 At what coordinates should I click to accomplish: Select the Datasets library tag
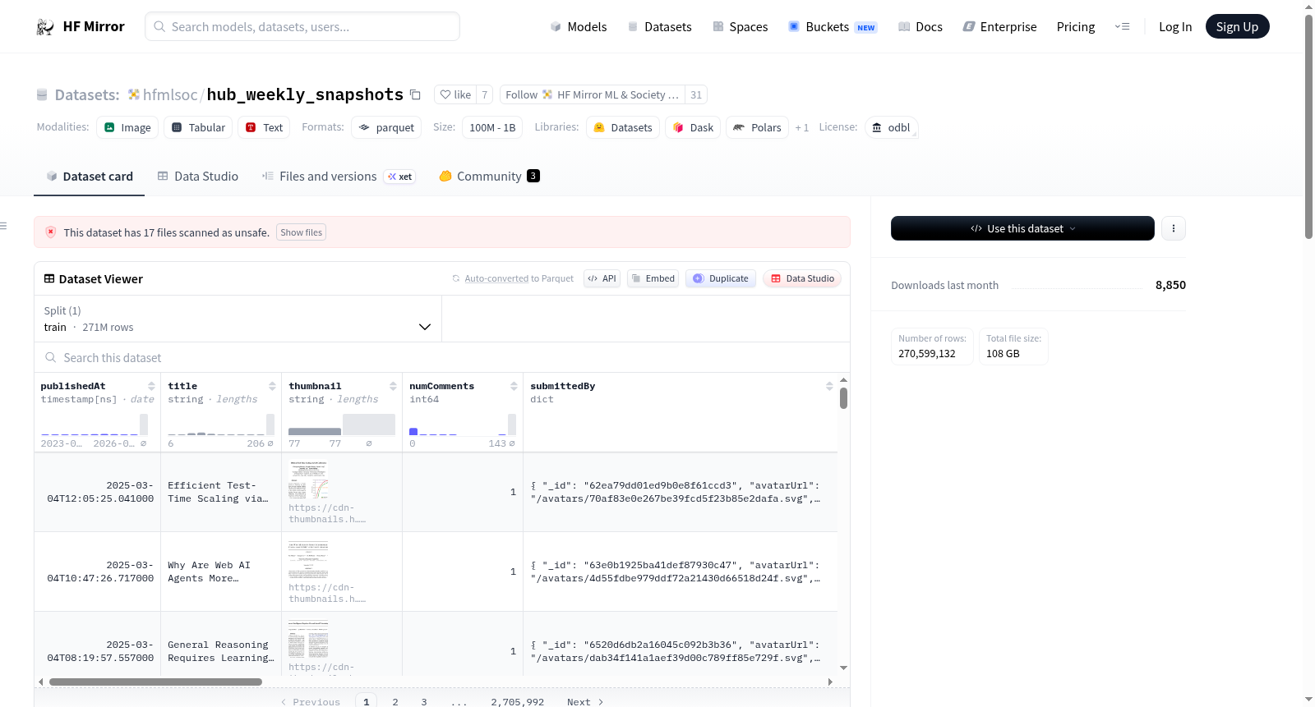(x=622, y=127)
